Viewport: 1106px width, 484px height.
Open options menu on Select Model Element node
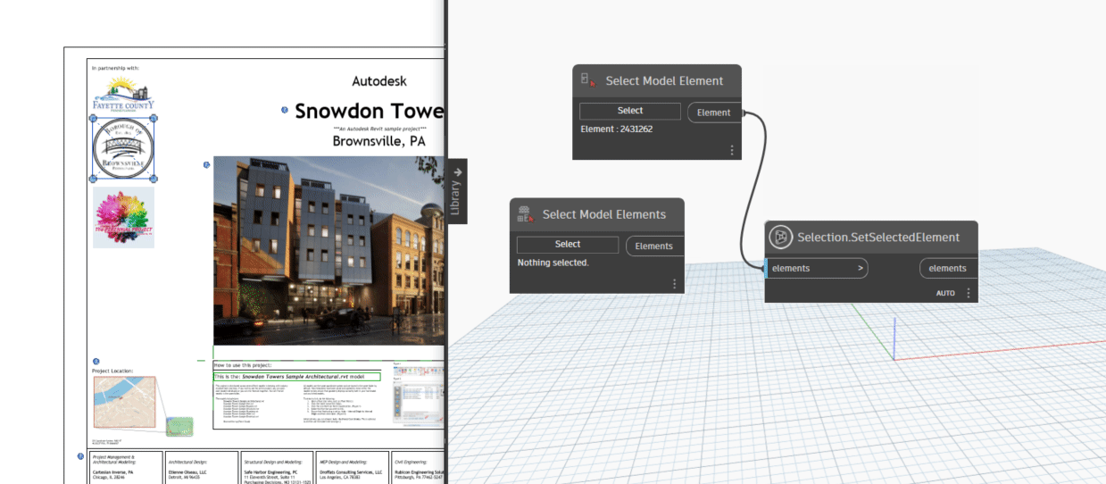pyautogui.click(x=732, y=150)
